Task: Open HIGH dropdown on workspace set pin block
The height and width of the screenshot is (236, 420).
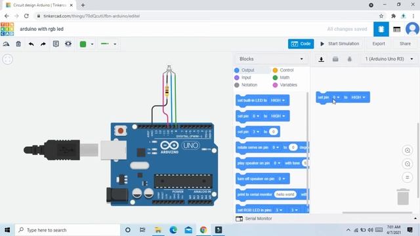Action: (358, 98)
